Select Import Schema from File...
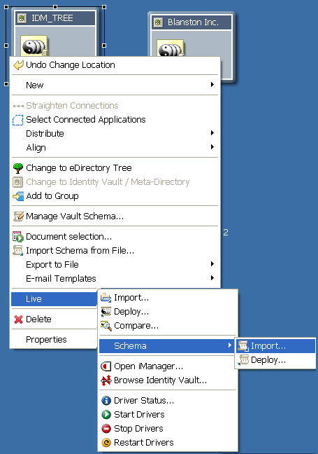This screenshot has height=454, width=318. click(x=115, y=250)
